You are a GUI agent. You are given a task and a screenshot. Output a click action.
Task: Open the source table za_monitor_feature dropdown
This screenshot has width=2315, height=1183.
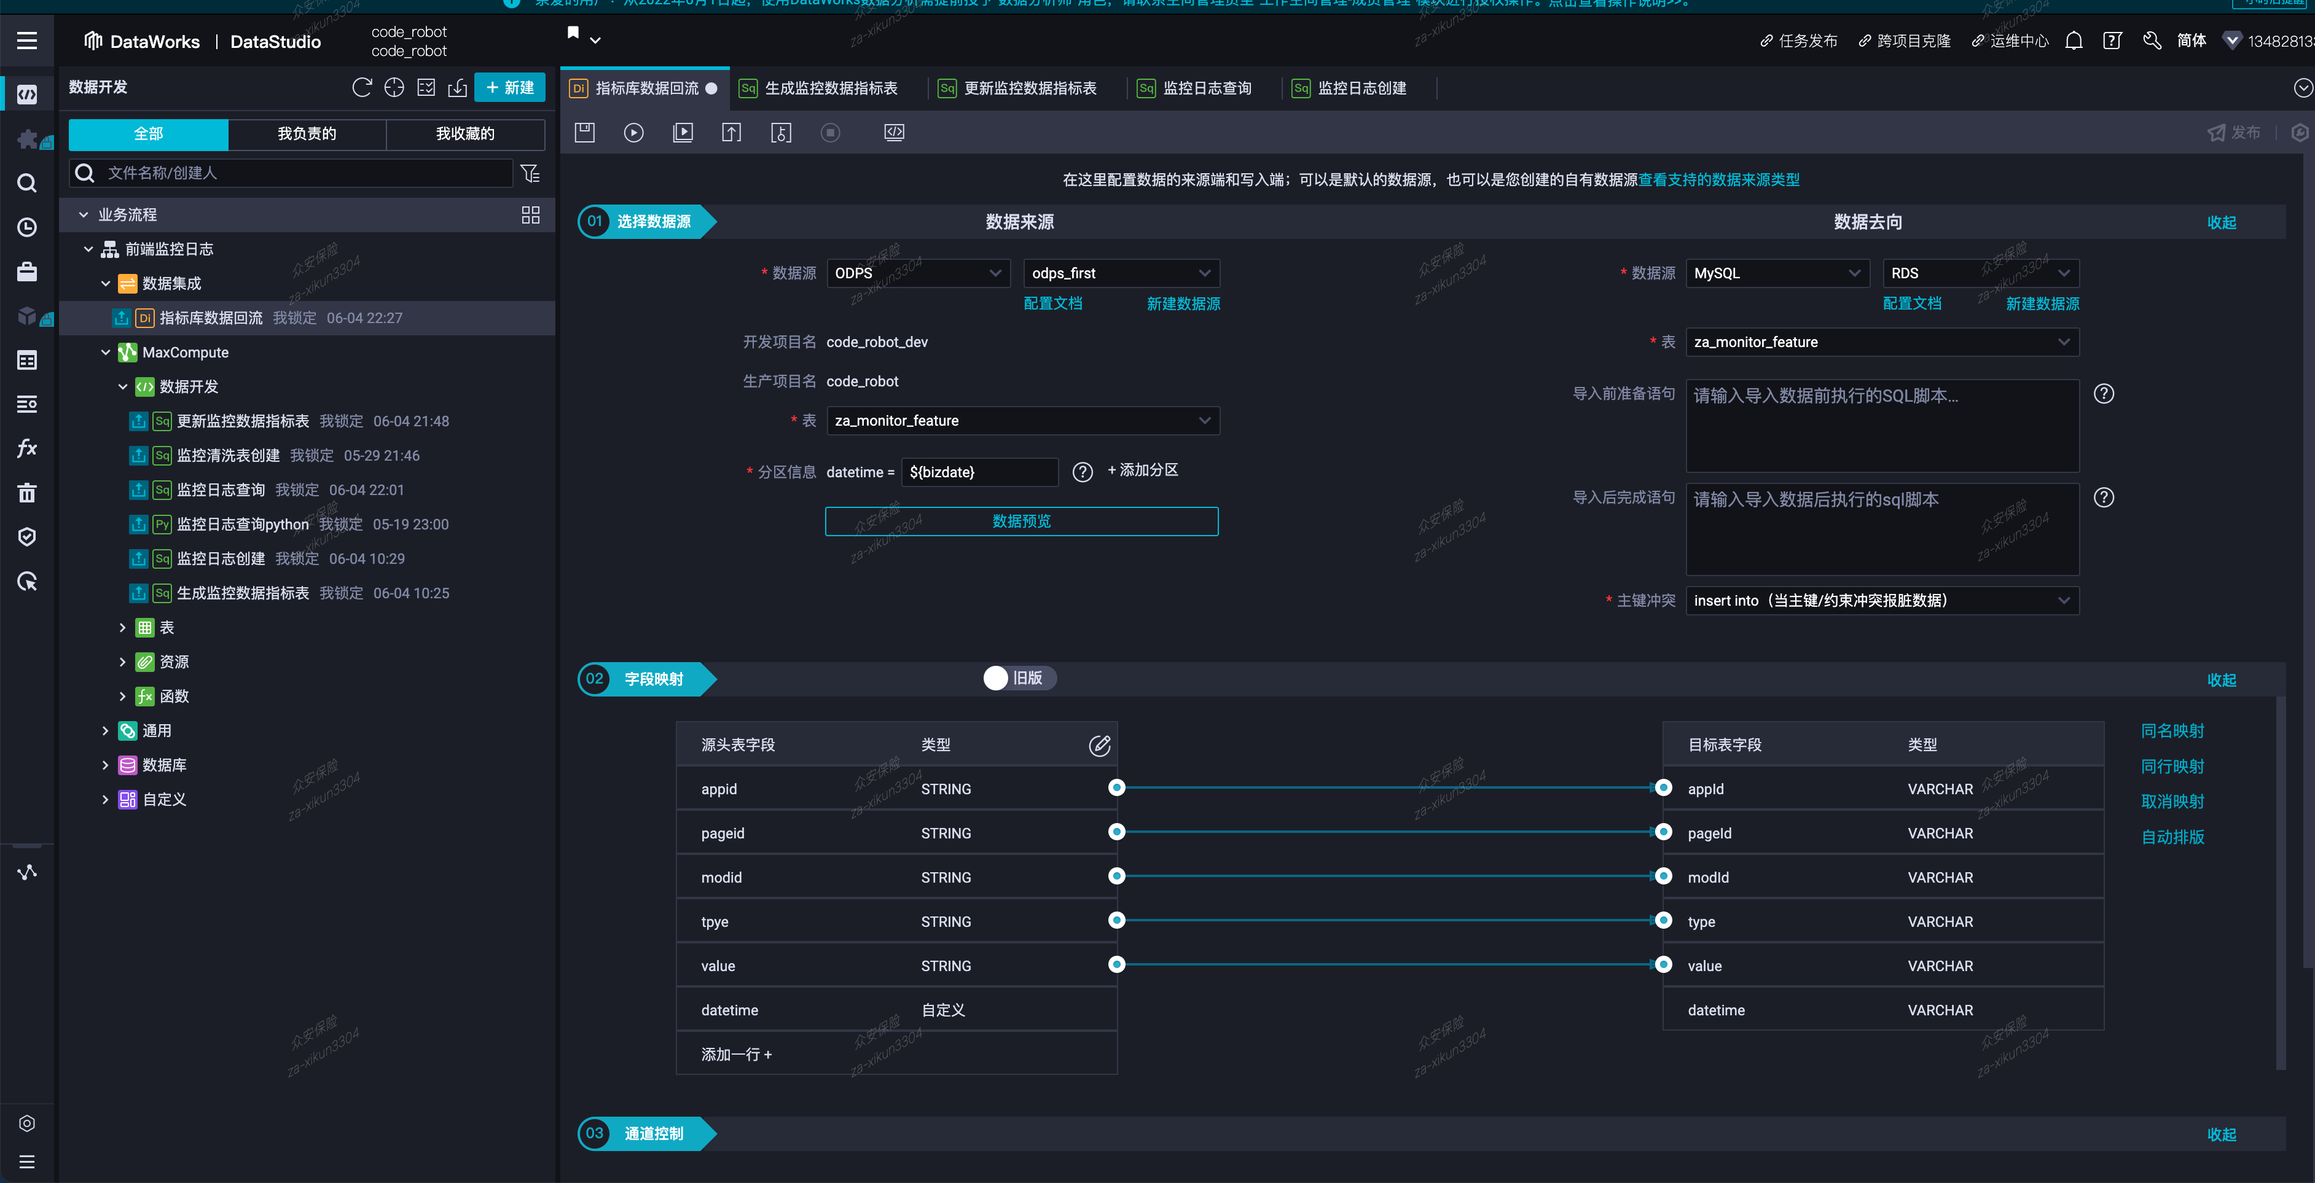click(1023, 420)
